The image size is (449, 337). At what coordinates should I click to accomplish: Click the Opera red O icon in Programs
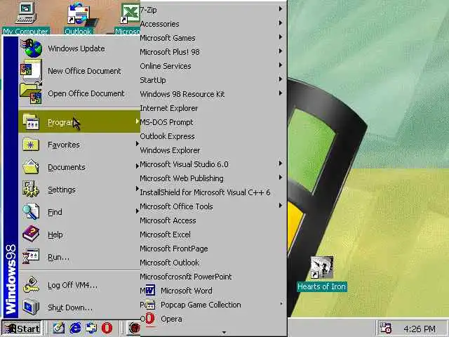150,319
